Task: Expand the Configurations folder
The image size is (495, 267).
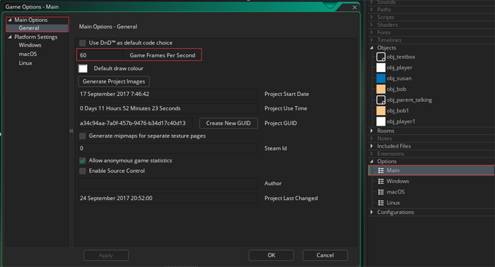Action: (x=371, y=212)
